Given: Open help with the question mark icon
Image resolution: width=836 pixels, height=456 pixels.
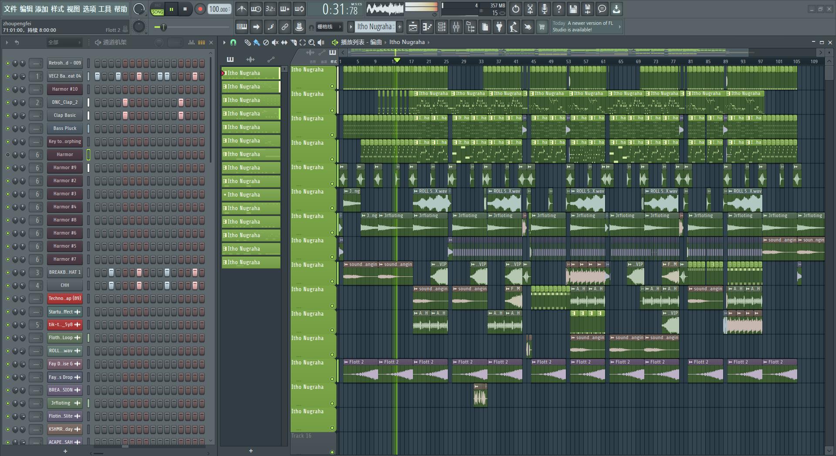Looking at the screenshot, I should pos(558,9).
